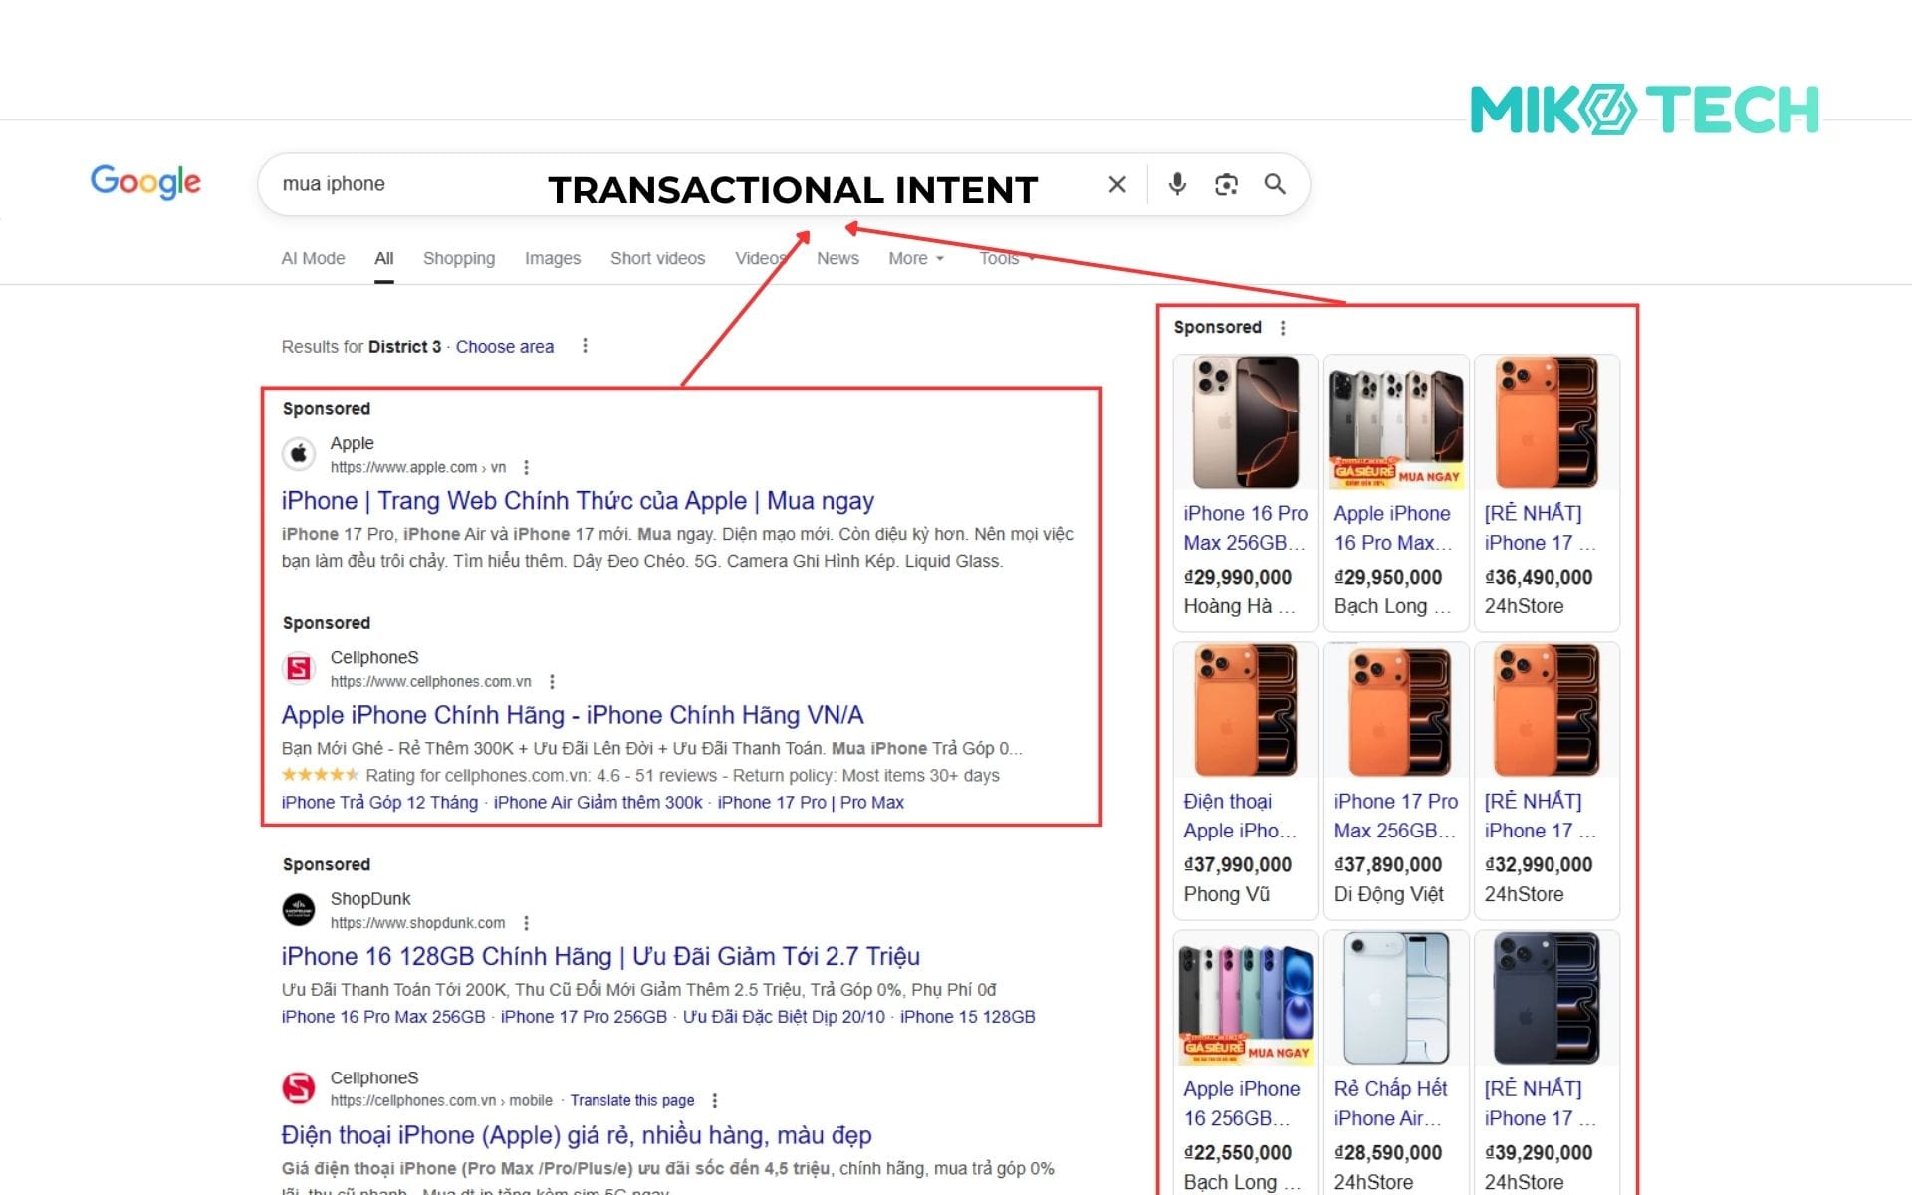Open the iPhone Trả Góp 12 Tháng sitelink

tap(378, 802)
